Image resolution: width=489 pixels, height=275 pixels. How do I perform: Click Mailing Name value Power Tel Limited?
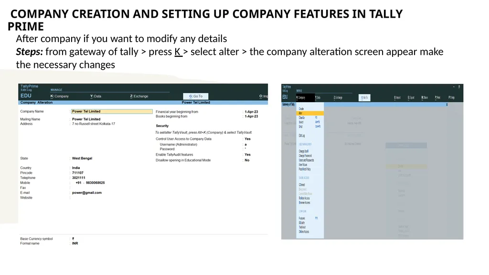point(86,119)
